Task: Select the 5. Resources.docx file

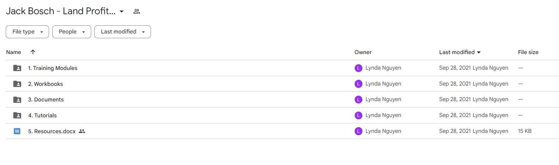Action: pos(282,131)
